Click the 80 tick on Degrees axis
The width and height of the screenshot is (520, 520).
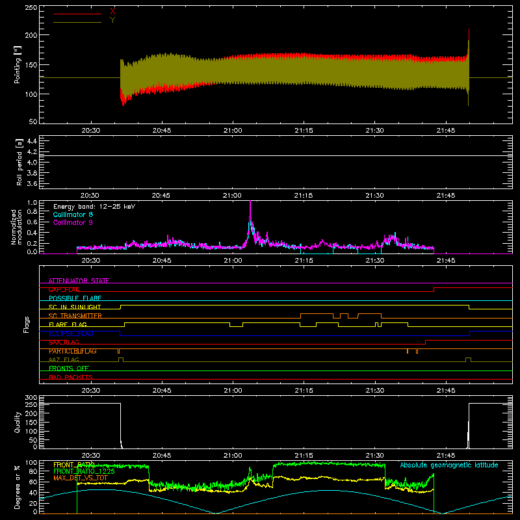click(x=33, y=471)
